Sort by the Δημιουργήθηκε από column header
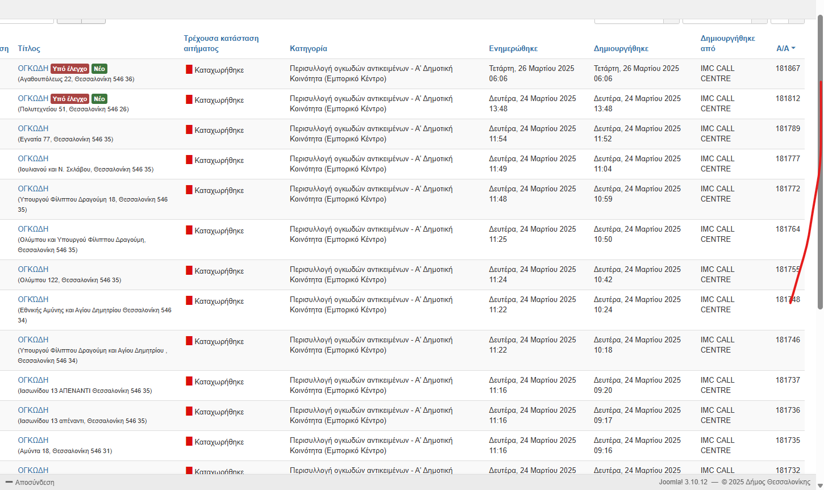This screenshot has width=824, height=490. coord(727,43)
